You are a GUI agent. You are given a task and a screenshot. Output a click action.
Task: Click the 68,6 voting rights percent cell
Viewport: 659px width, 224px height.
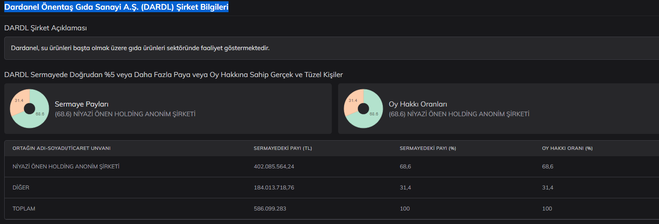548,167
